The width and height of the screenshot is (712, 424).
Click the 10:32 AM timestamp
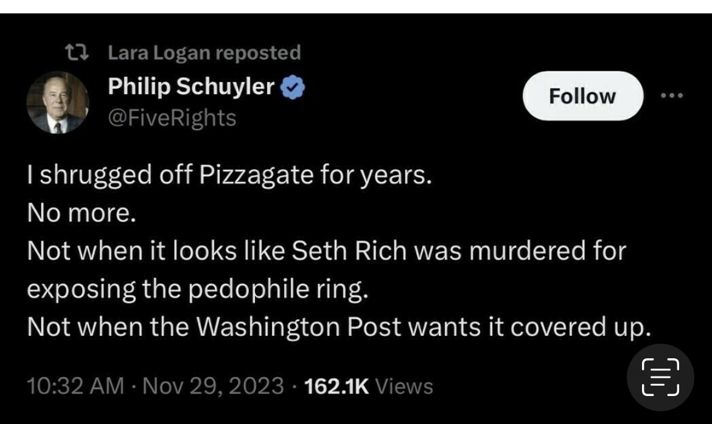(75, 386)
